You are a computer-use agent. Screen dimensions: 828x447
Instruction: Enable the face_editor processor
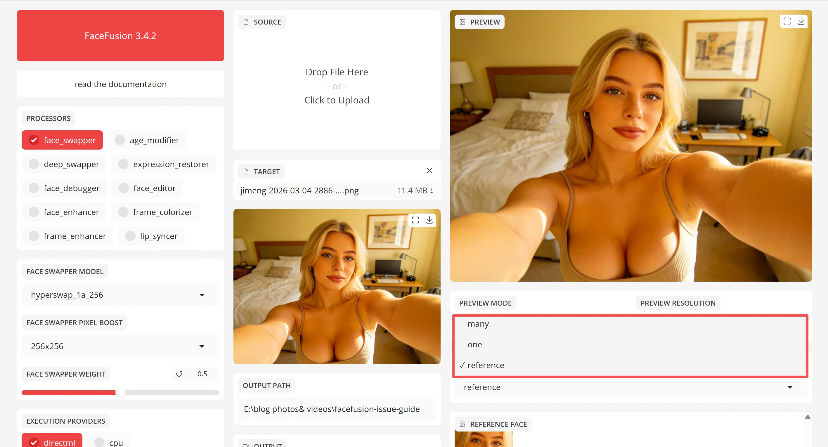click(x=147, y=188)
